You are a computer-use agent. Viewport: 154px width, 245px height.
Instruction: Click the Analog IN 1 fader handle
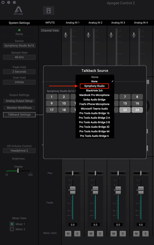(x=73, y=190)
